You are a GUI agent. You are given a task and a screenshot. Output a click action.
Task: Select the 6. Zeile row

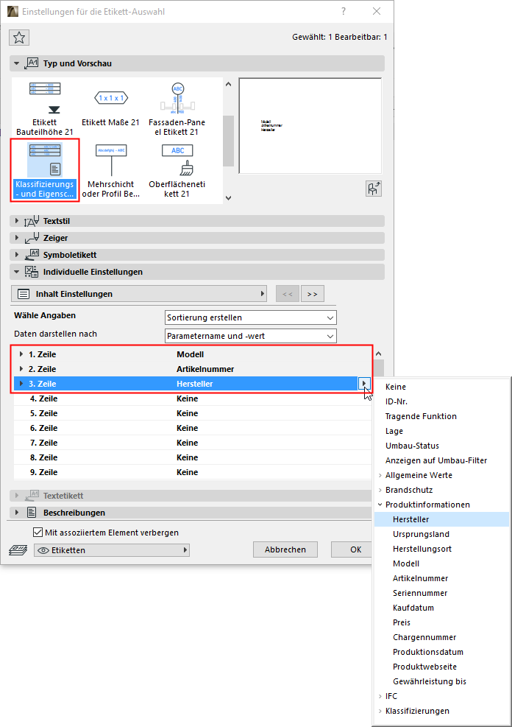193,428
